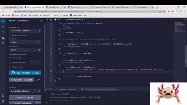This screenshot has width=187, height=105.
Task: Open the Remix settings gear icon
Action: (3, 101)
